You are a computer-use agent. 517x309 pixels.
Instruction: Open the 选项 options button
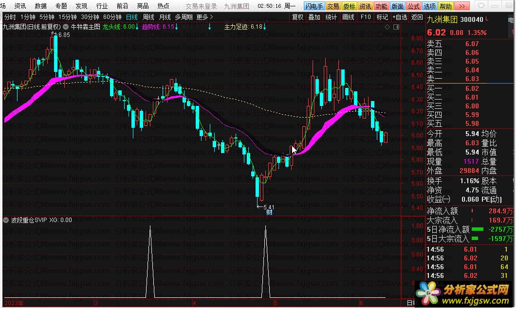[x=430, y=6]
